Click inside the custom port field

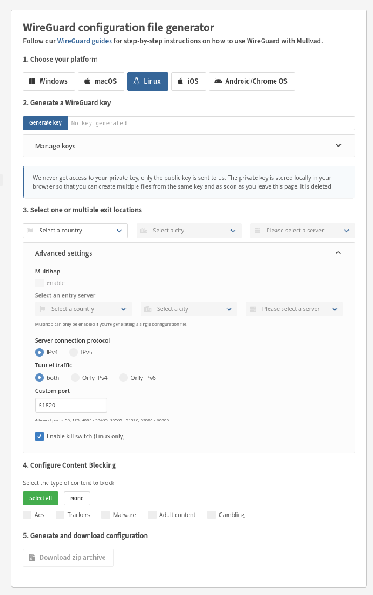[70, 405]
